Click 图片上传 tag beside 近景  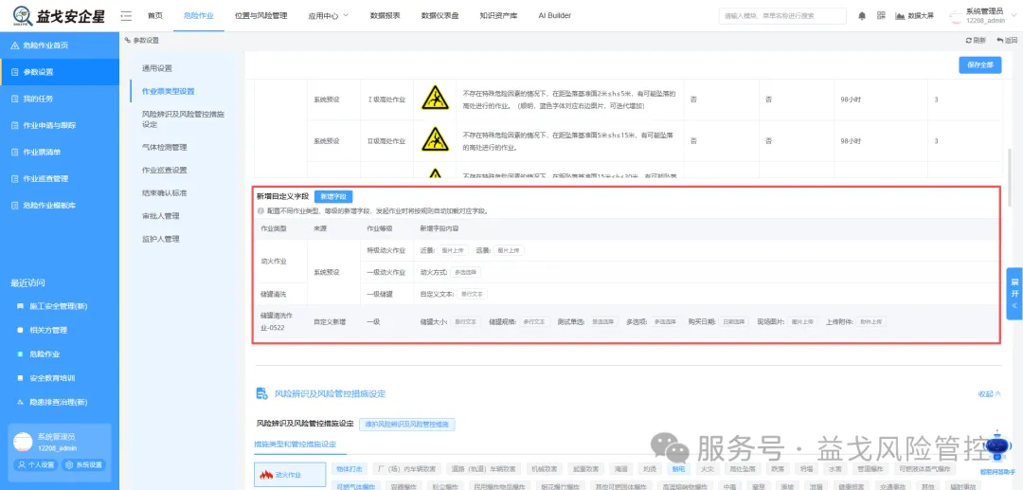pyautogui.click(x=453, y=250)
